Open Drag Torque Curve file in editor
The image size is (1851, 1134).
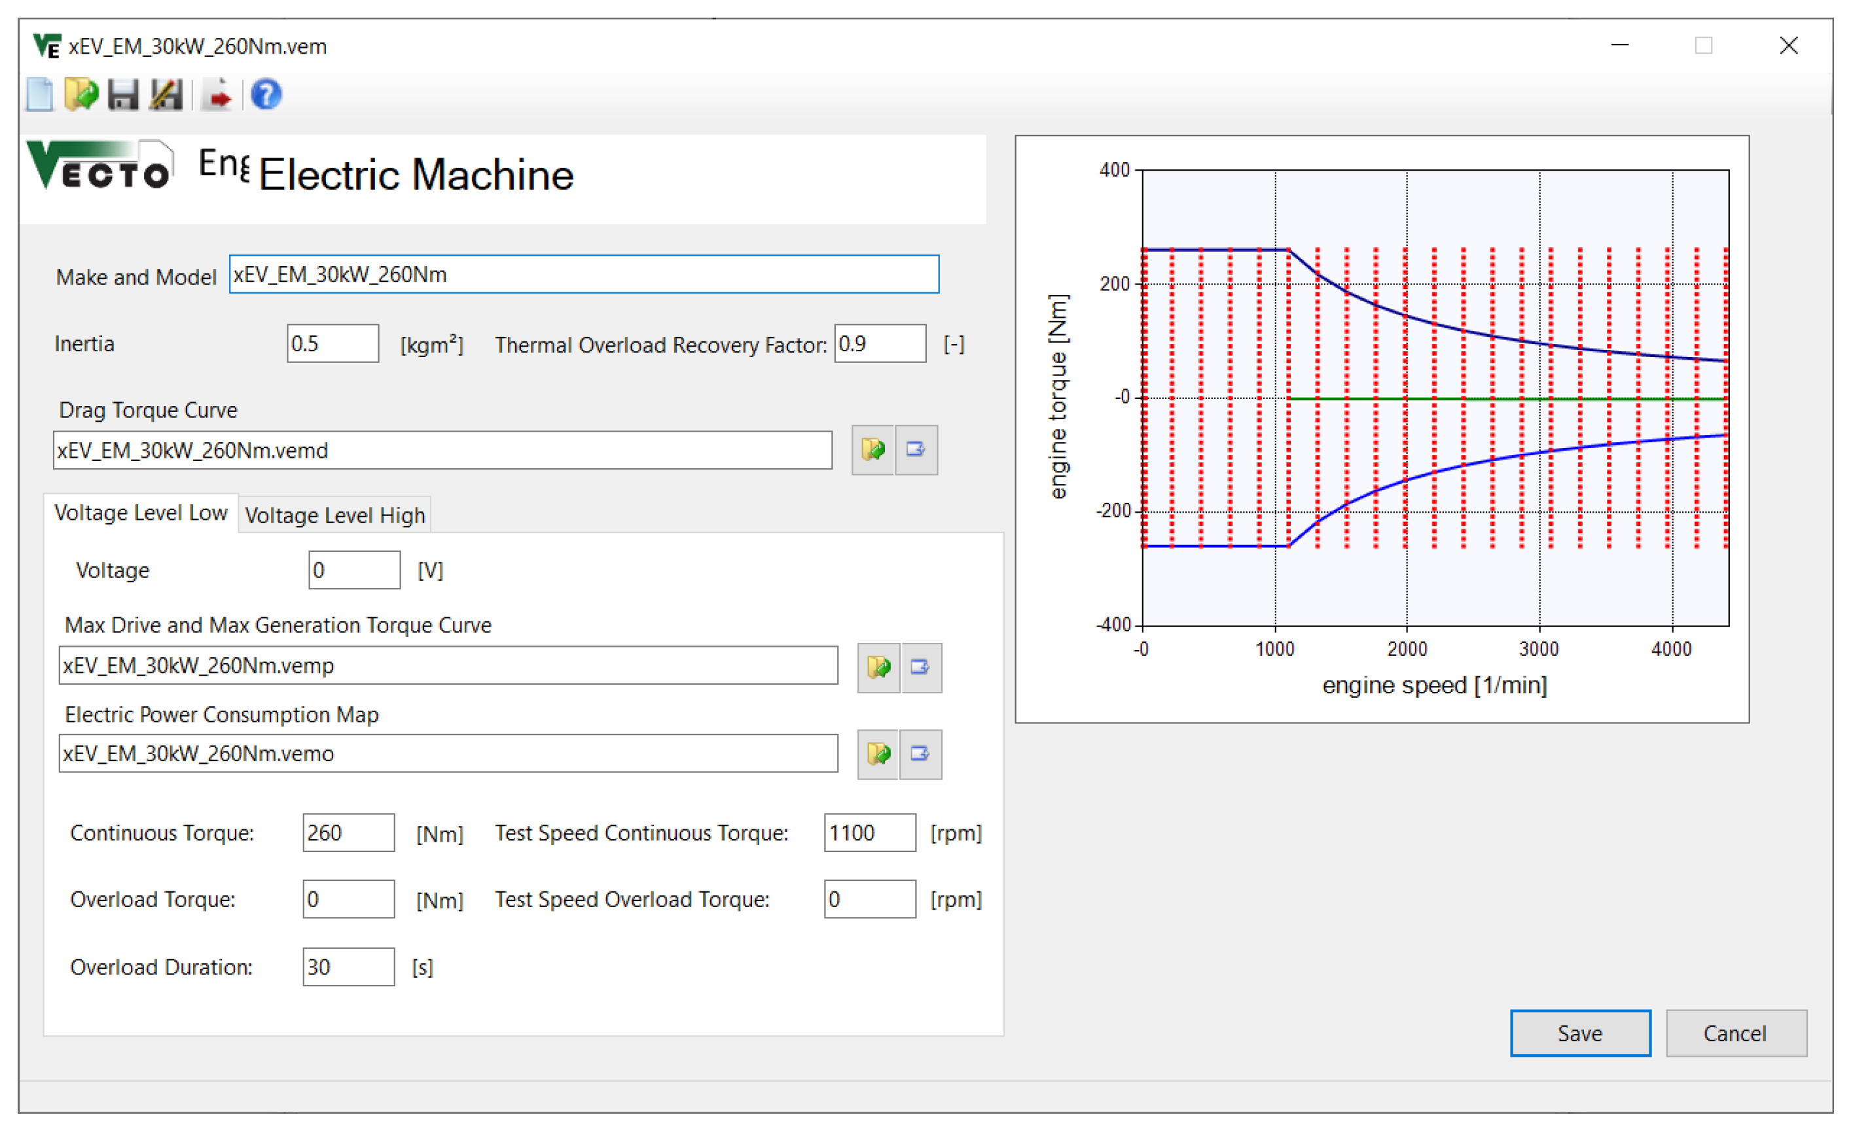[x=916, y=451]
